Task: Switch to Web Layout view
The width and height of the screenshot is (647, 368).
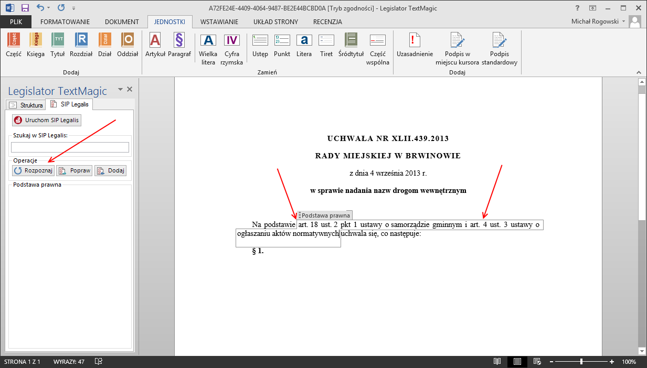Action: 537,362
